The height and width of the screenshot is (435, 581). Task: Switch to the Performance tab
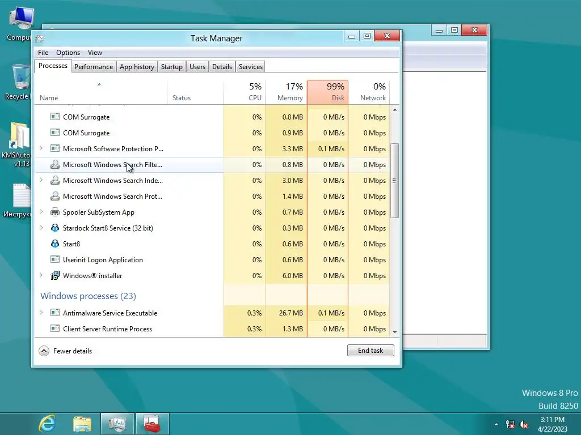click(x=94, y=67)
